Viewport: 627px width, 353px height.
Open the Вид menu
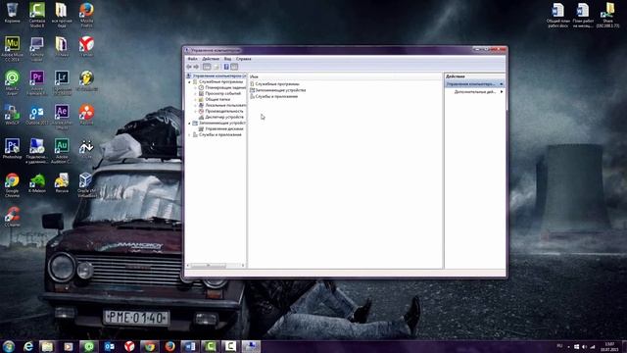coord(227,59)
